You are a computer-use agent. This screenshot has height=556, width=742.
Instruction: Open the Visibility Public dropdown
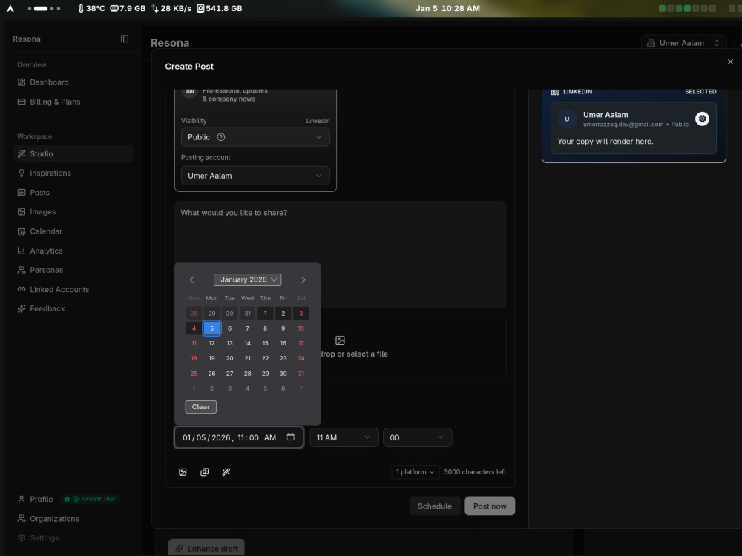(x=255, y=137)
